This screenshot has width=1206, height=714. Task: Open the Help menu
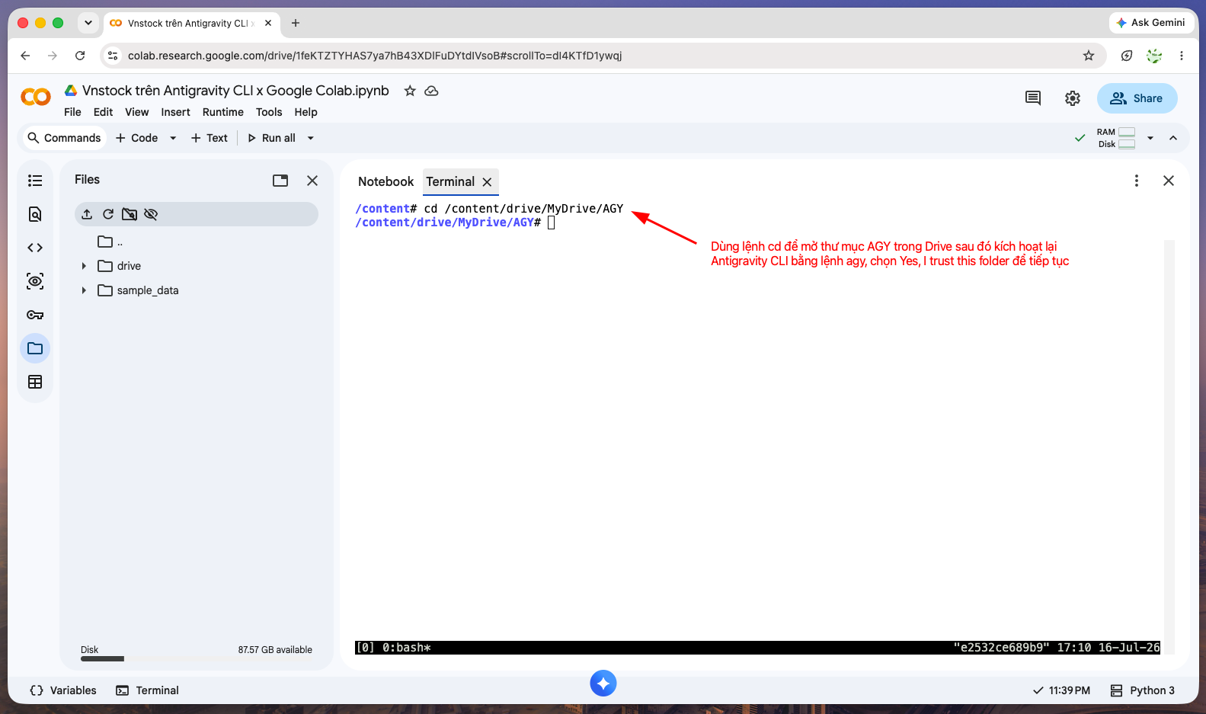click(x=306, y=112)
